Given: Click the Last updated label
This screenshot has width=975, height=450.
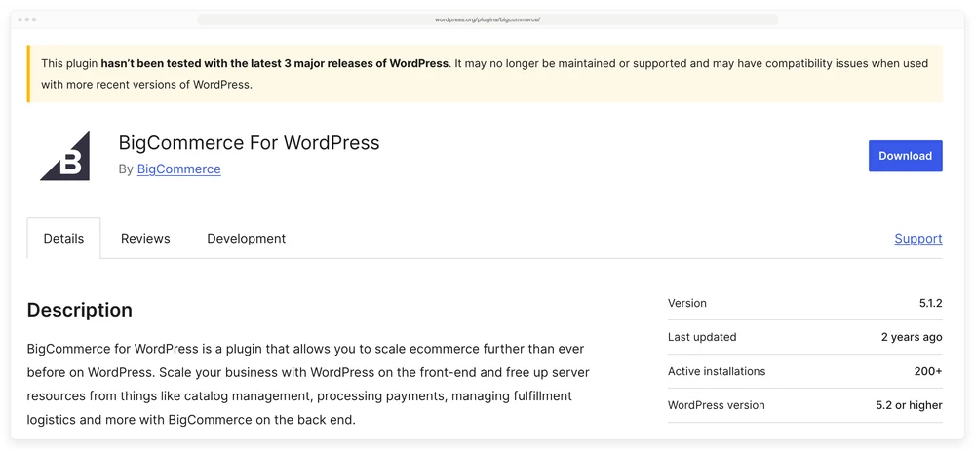Looking at the screenshot, I should coord(702,337).
